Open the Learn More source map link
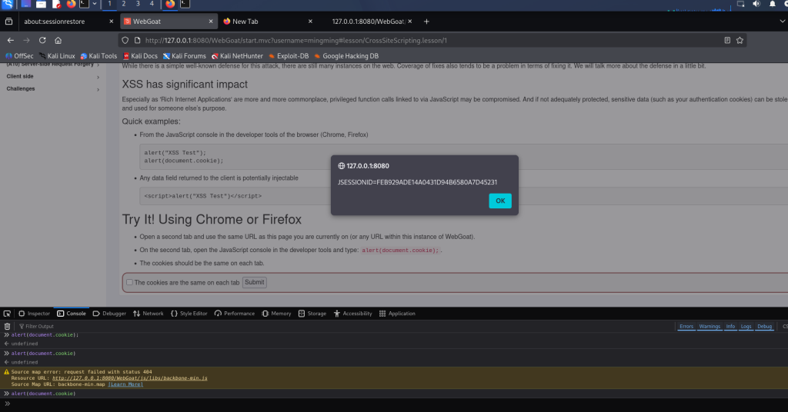Image resolution: width=788 pixels, height=412 pixels. 125,384
